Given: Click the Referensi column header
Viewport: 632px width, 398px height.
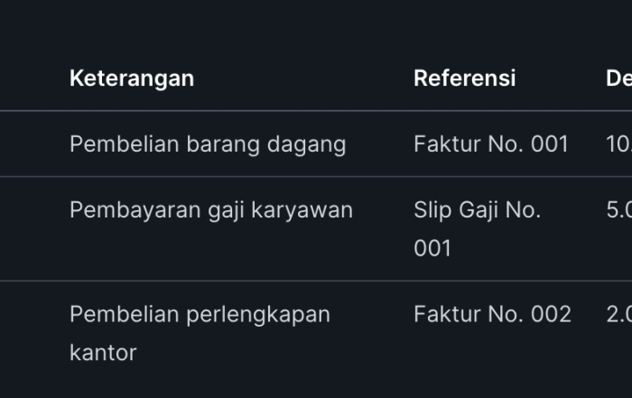Looking at the screenshot, I should (464, 79).
